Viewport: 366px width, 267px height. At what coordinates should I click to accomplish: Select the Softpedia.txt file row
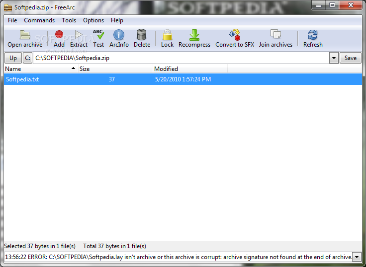pos(183,79)
